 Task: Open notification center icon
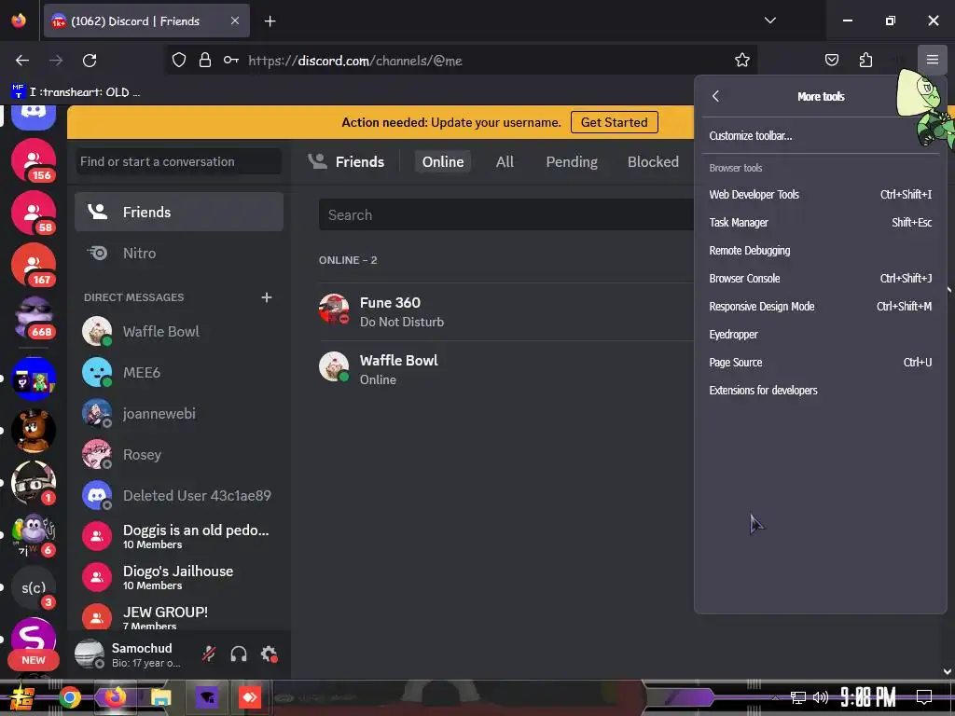[924, 697]
